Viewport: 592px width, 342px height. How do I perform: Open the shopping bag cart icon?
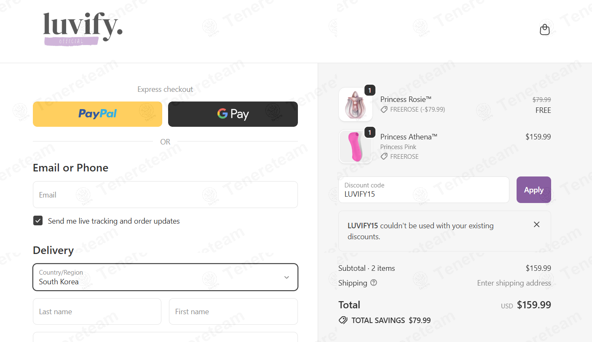point(545,29)
